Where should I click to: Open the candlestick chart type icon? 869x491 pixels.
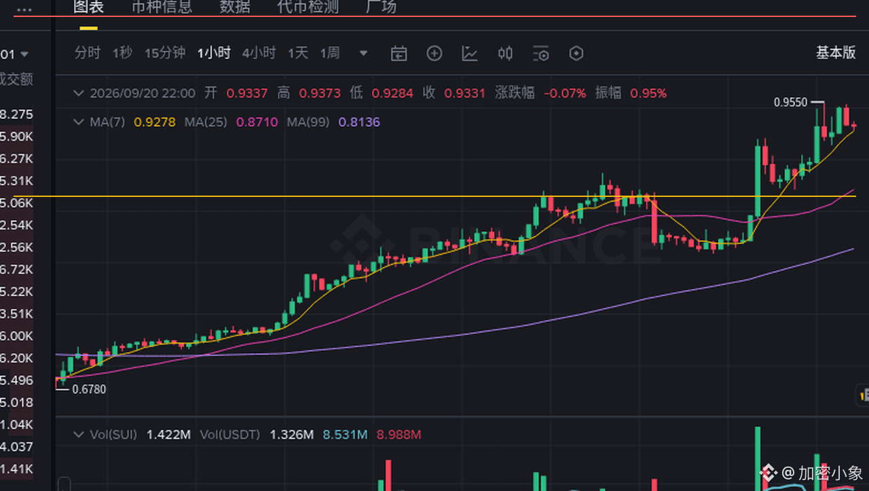click(505, 54)
